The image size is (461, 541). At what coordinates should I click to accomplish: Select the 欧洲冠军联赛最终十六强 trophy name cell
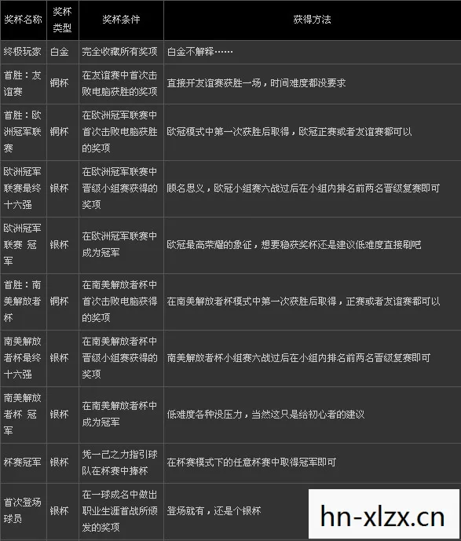23,188
